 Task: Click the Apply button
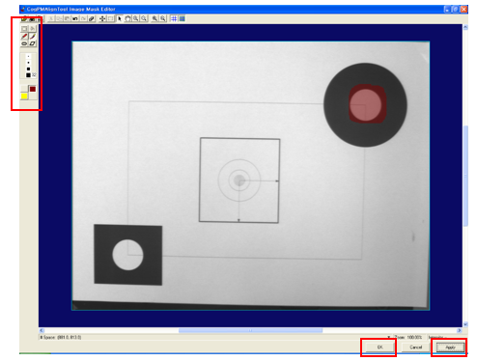click(450, 347)
